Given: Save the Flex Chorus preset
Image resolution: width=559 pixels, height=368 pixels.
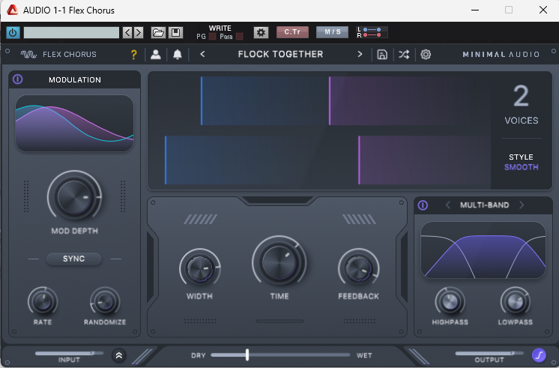Looking at the screenshot, I should pos(382,55).
